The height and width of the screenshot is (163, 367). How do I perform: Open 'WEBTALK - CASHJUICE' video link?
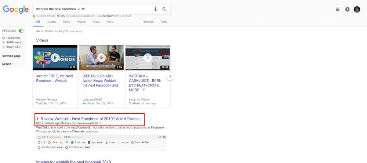(x=145, y=83)
